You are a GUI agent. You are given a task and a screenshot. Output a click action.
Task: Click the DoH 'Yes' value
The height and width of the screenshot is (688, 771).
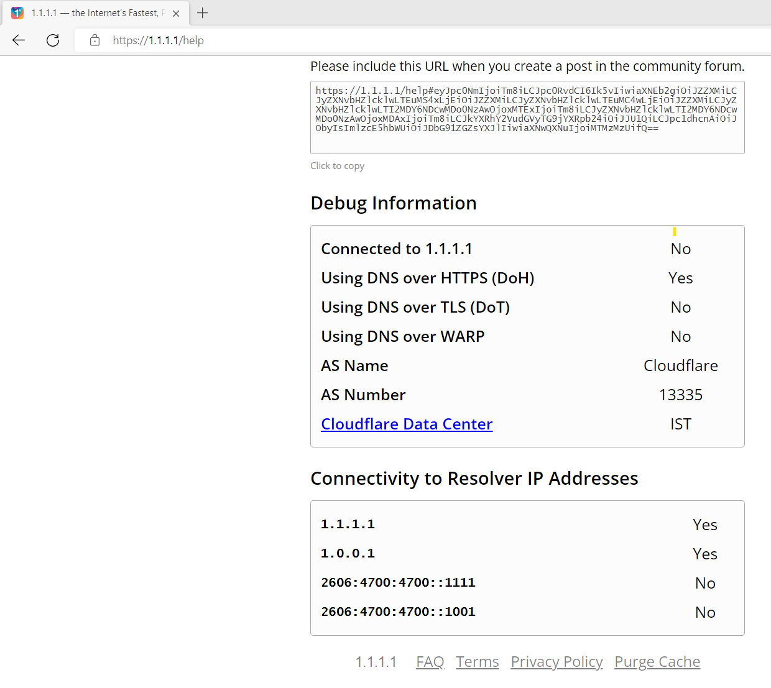(x=681, y=278)
